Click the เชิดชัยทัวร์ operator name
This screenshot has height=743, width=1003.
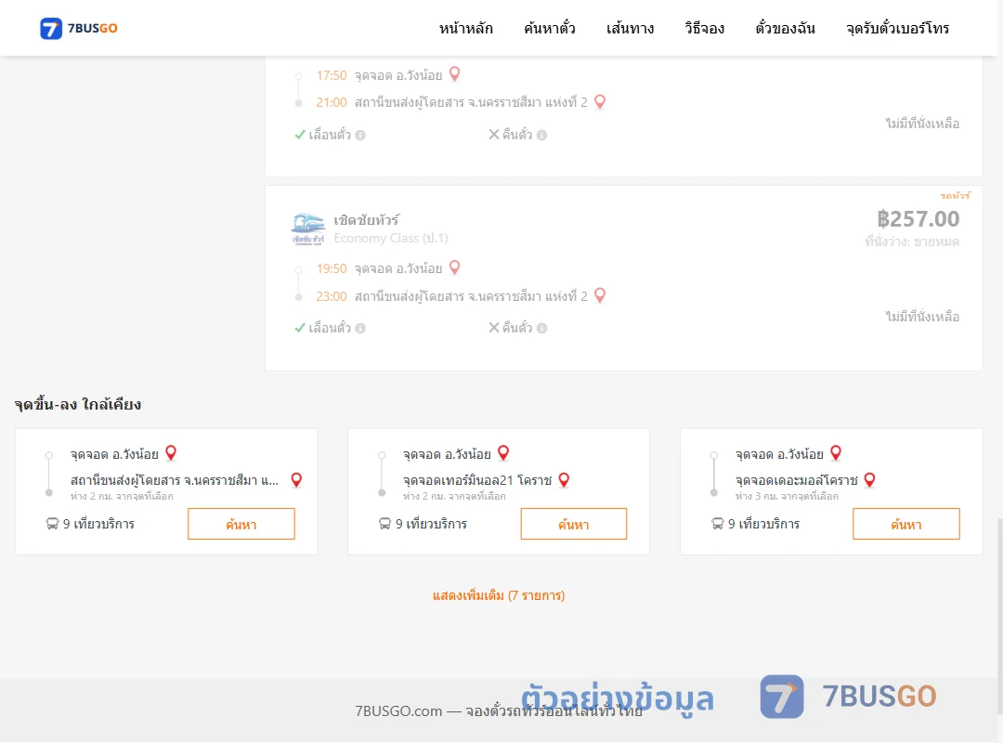tap(367, 219)
